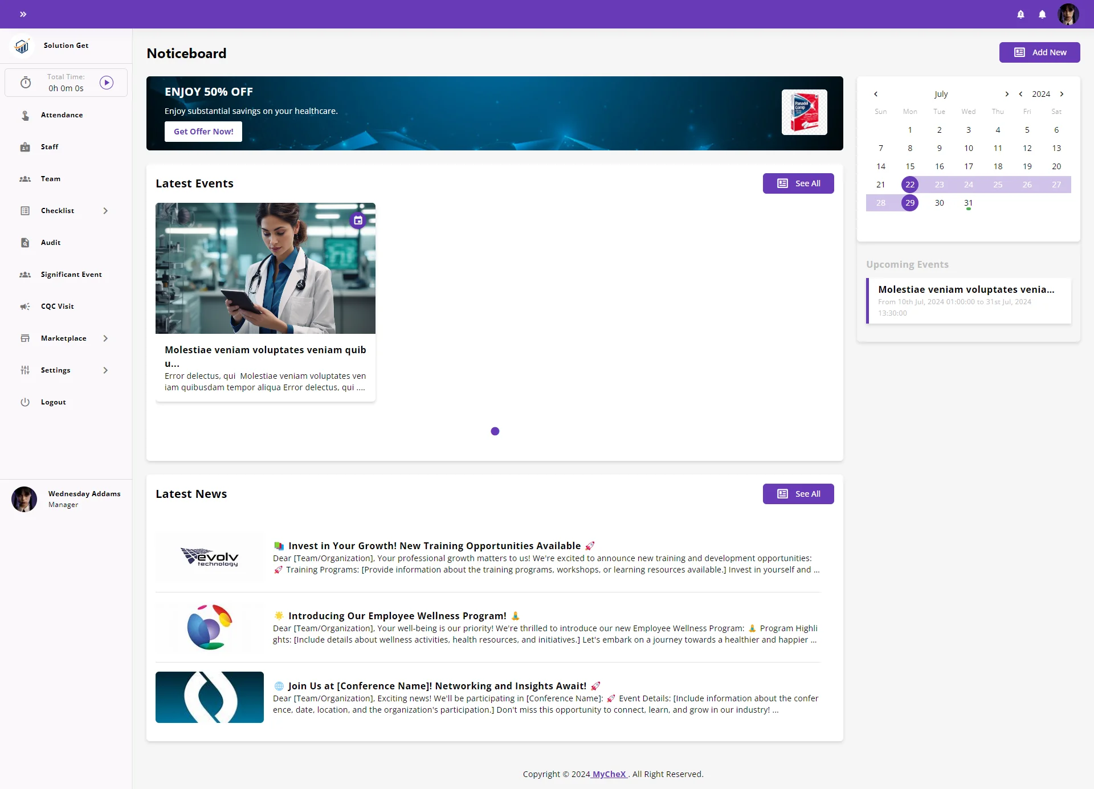The image size is (1094, 789).
Task: Select the events carousel dot indicator
Action: 495,431
